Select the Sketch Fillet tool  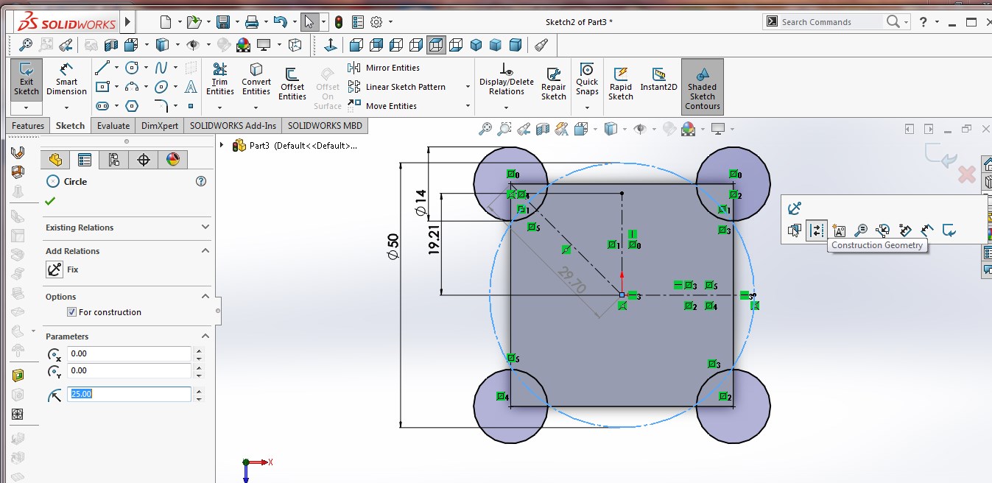[x=161, y=106]
